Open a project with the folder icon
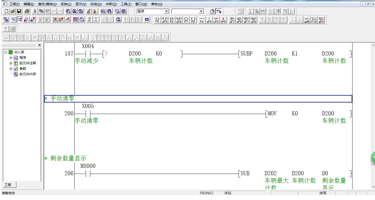 (13, 11)
